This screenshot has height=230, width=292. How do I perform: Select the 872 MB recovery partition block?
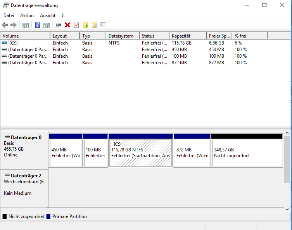[192, 150]
